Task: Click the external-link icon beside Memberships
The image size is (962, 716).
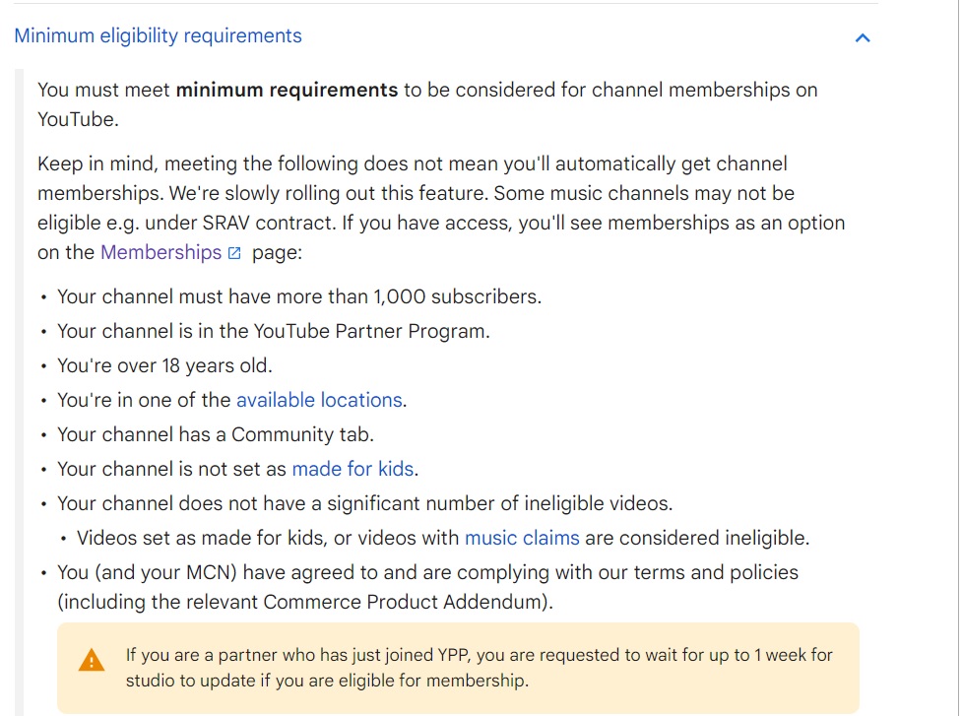Action: click(234, 253)
